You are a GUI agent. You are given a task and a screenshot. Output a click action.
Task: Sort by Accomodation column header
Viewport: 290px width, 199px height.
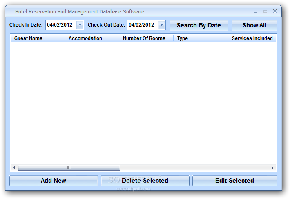[92, 38]
